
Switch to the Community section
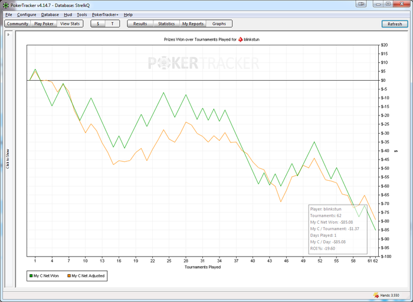(18, 24)
